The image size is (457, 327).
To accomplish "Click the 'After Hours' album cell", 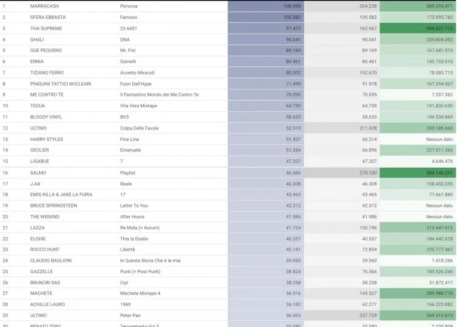I will (x=133, y=217).
